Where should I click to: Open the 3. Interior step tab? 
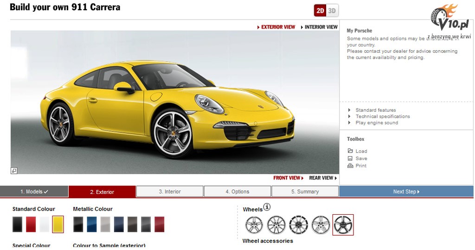click(170, 192)
